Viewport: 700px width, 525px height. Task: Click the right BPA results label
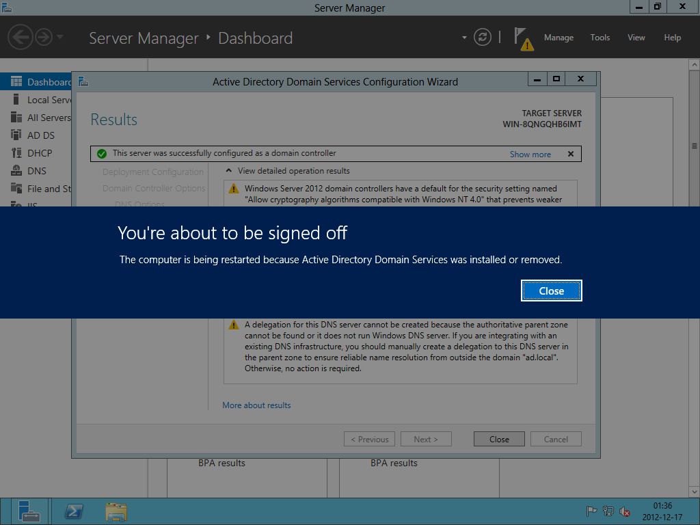pos(394,463)
